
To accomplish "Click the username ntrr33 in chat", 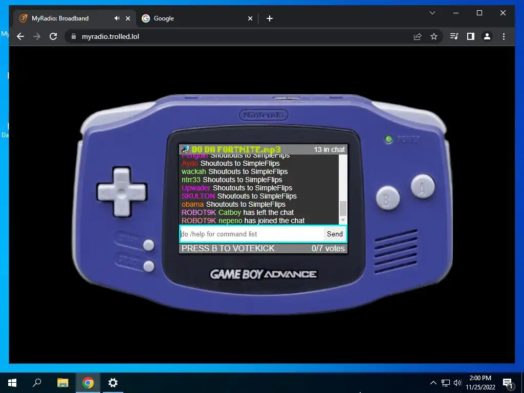I will [191, 180].
